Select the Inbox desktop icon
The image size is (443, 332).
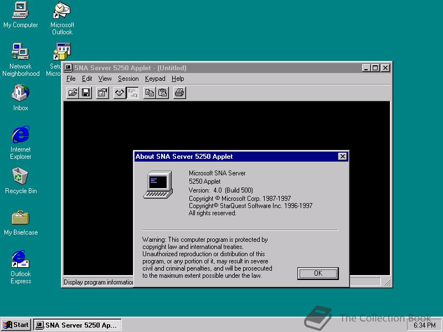tap(20, 98)
